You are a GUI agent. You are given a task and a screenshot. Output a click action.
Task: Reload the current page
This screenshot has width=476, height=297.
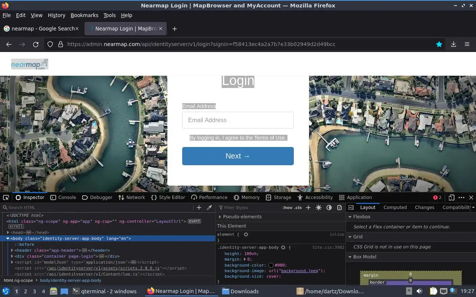(36, 44)
